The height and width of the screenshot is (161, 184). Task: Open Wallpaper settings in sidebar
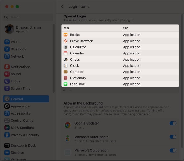click(26, 159)
